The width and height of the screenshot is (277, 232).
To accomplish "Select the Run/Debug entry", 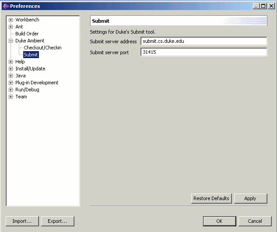I will pyautogui.click(x=27, y=90).
